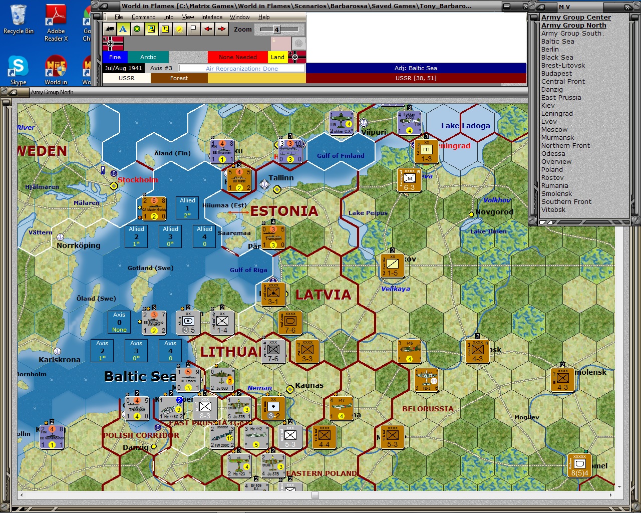This screenshot has width=641, height=513.
Task: Click the yellow stacked counters toolbar icon
Action: [165, 29]
